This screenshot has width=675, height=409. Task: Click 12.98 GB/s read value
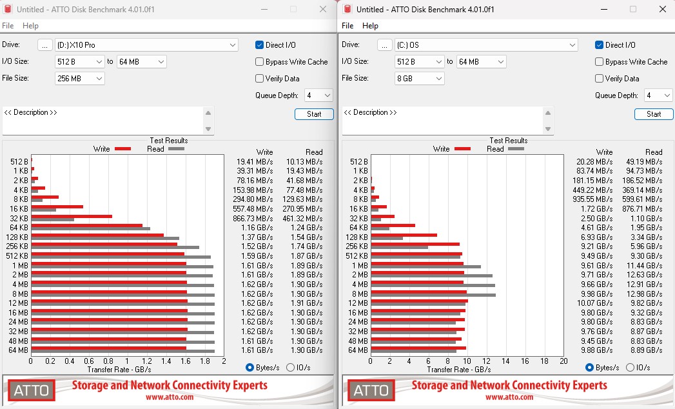[645, 294]
